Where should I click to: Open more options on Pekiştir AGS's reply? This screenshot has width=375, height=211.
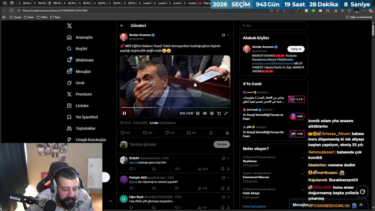click(x=229, y=178)
